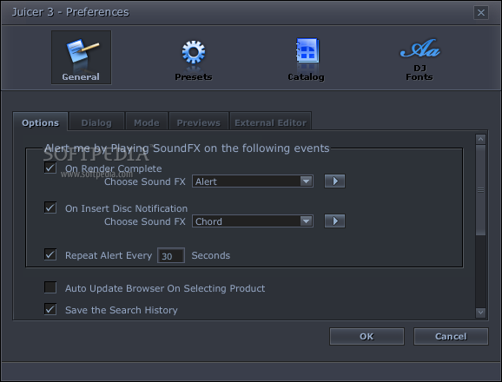The height and width of the screenshot is (382, 502).
Task: Toggle On Insert Disc Notification checkbox
Action: click(50, 207)
